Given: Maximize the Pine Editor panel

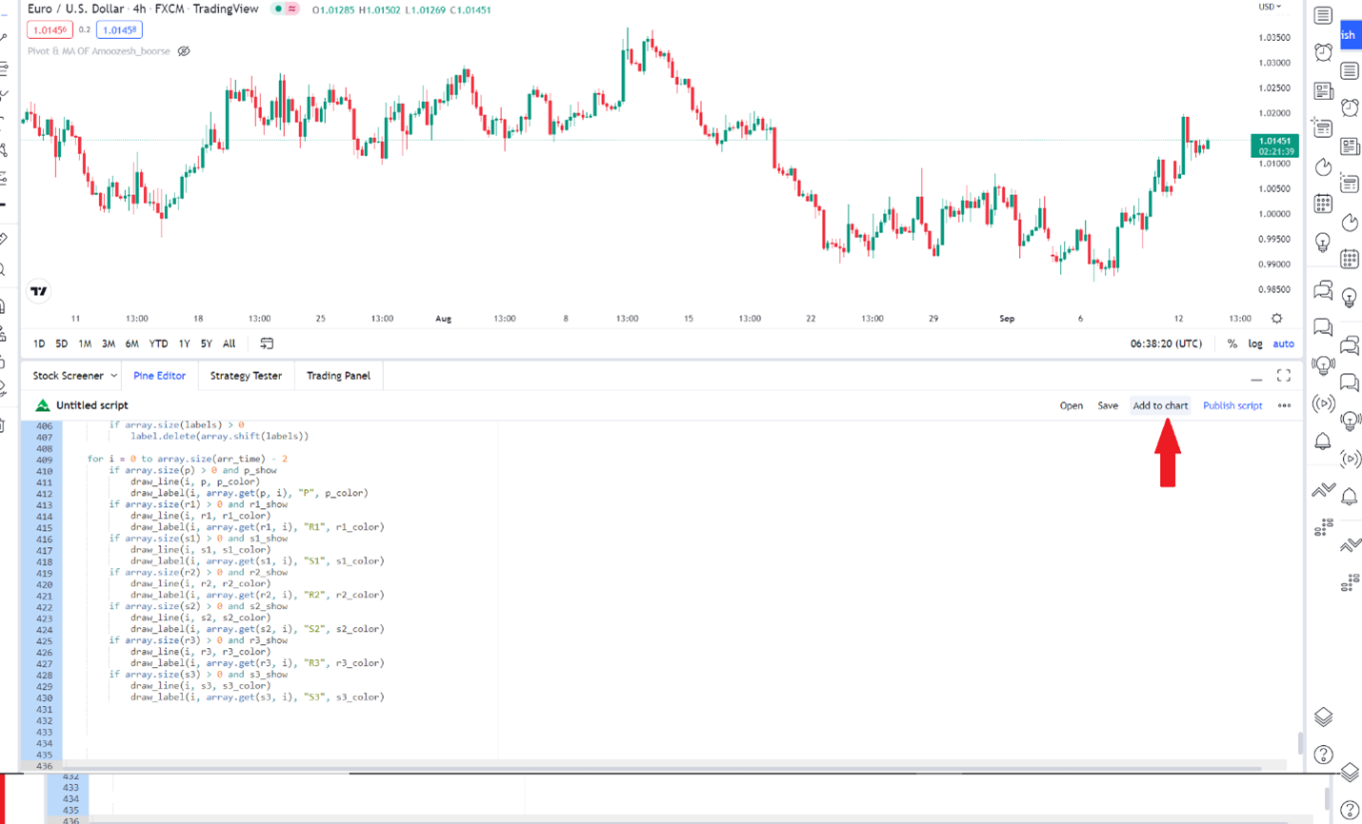Looking at the screenshot, I should click(1283, 376).
